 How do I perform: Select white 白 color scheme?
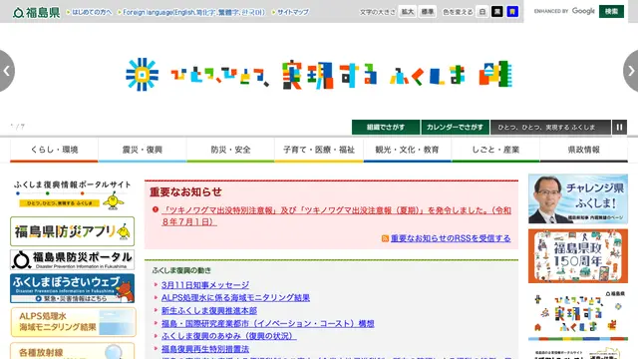[482, 12]
